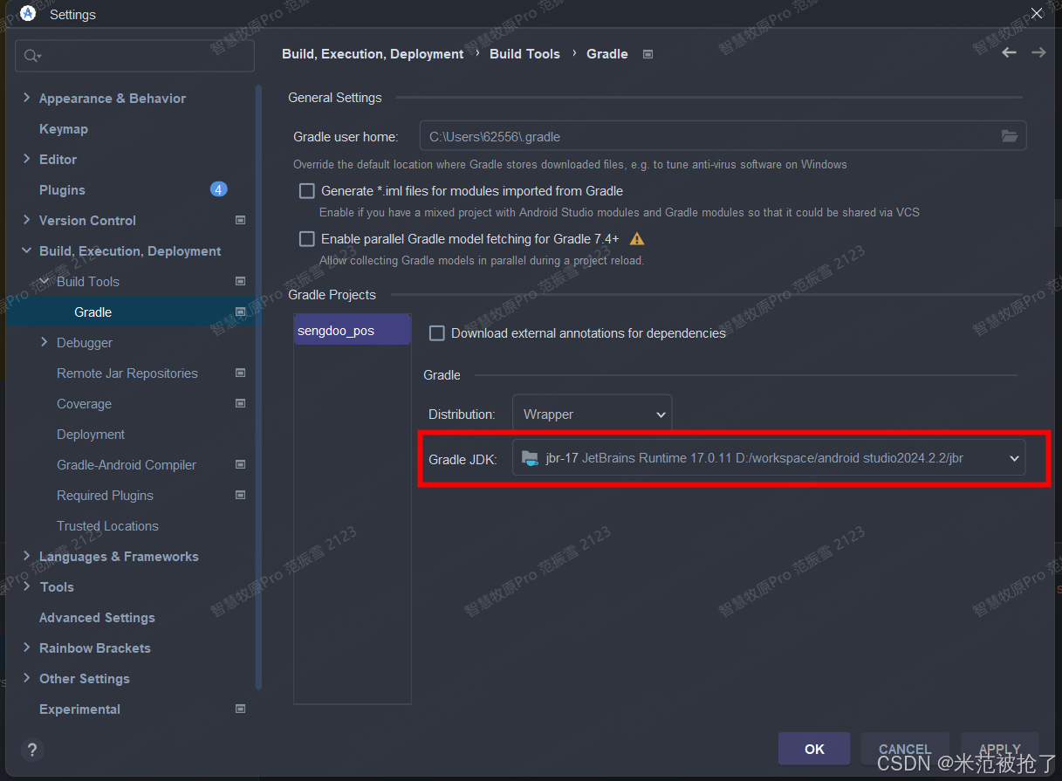Confirm settings with OK button
The height and width of the screenshot is (781, 1062).
tap(813, 749)
